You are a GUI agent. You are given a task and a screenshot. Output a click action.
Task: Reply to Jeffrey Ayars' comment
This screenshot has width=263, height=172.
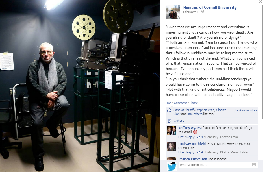pos(190,137)
